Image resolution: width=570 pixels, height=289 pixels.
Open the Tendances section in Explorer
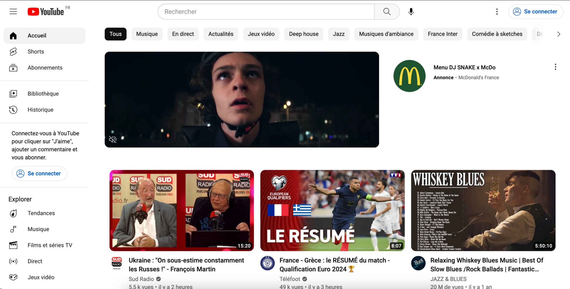pos(41,213)
